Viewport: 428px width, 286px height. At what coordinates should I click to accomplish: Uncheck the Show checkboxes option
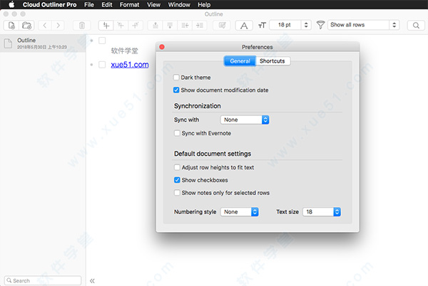point(177,180)
